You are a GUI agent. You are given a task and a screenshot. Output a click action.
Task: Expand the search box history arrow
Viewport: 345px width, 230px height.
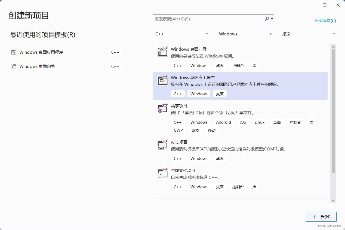272,19
